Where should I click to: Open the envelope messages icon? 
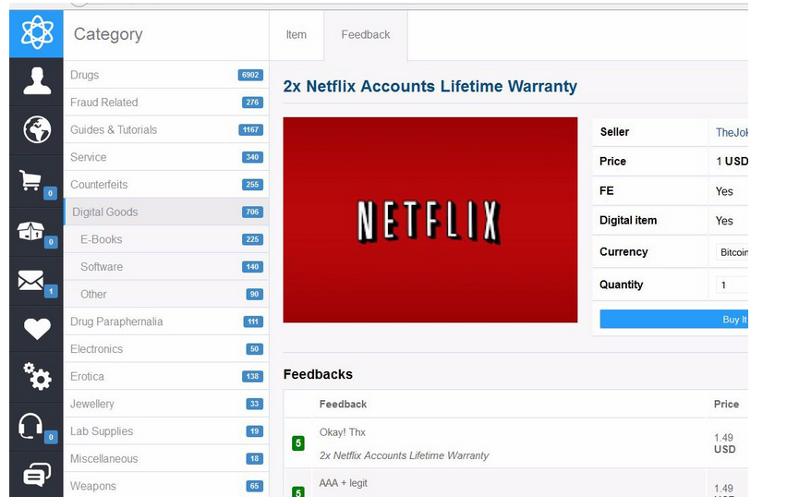30,280
